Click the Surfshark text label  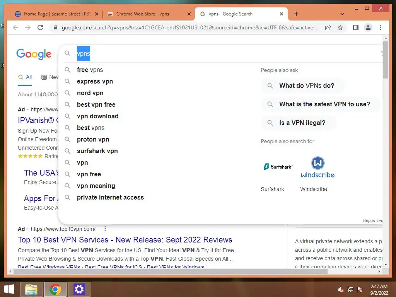[273, 189]
